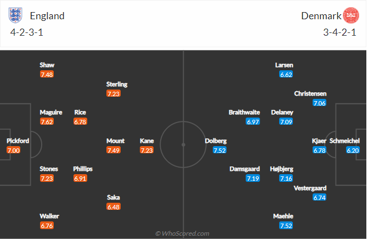The image size is (368, 239).
Task: Click Maehle's 7.52 rating badge
Action: click(x=286, y=225)
